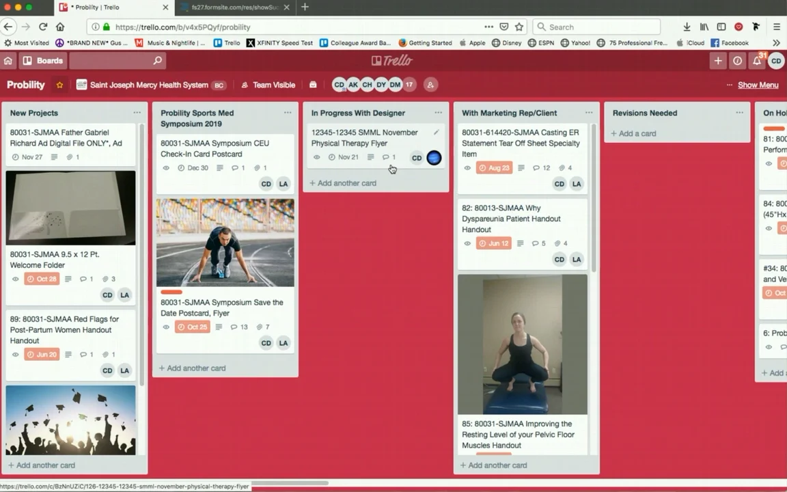Viewport: 787px width, 492px height.
Task: Add a card to Revisions Needed
Action: pyautogui.click(x=633, y=133)
